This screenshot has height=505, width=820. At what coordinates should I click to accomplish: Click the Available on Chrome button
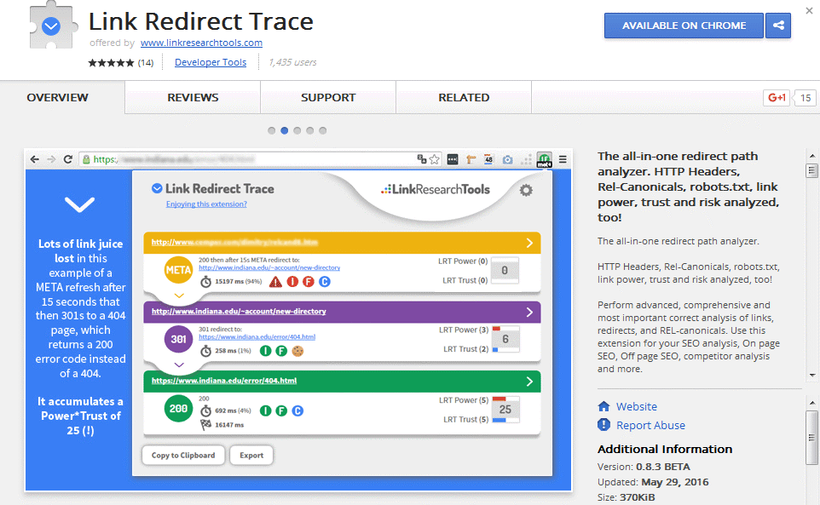(x=684, y=26)
